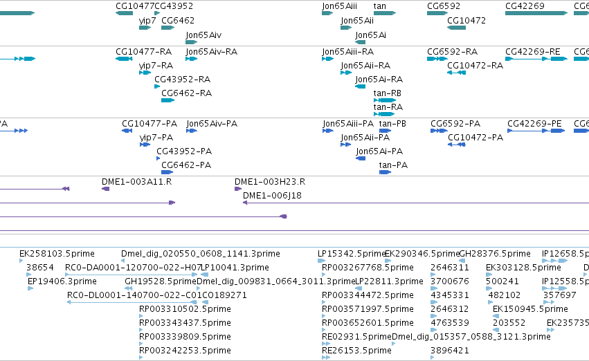This screenshot has width=589, height=361.
Task: Click the CG10472 gene label
Action: (x=466, y=21)
